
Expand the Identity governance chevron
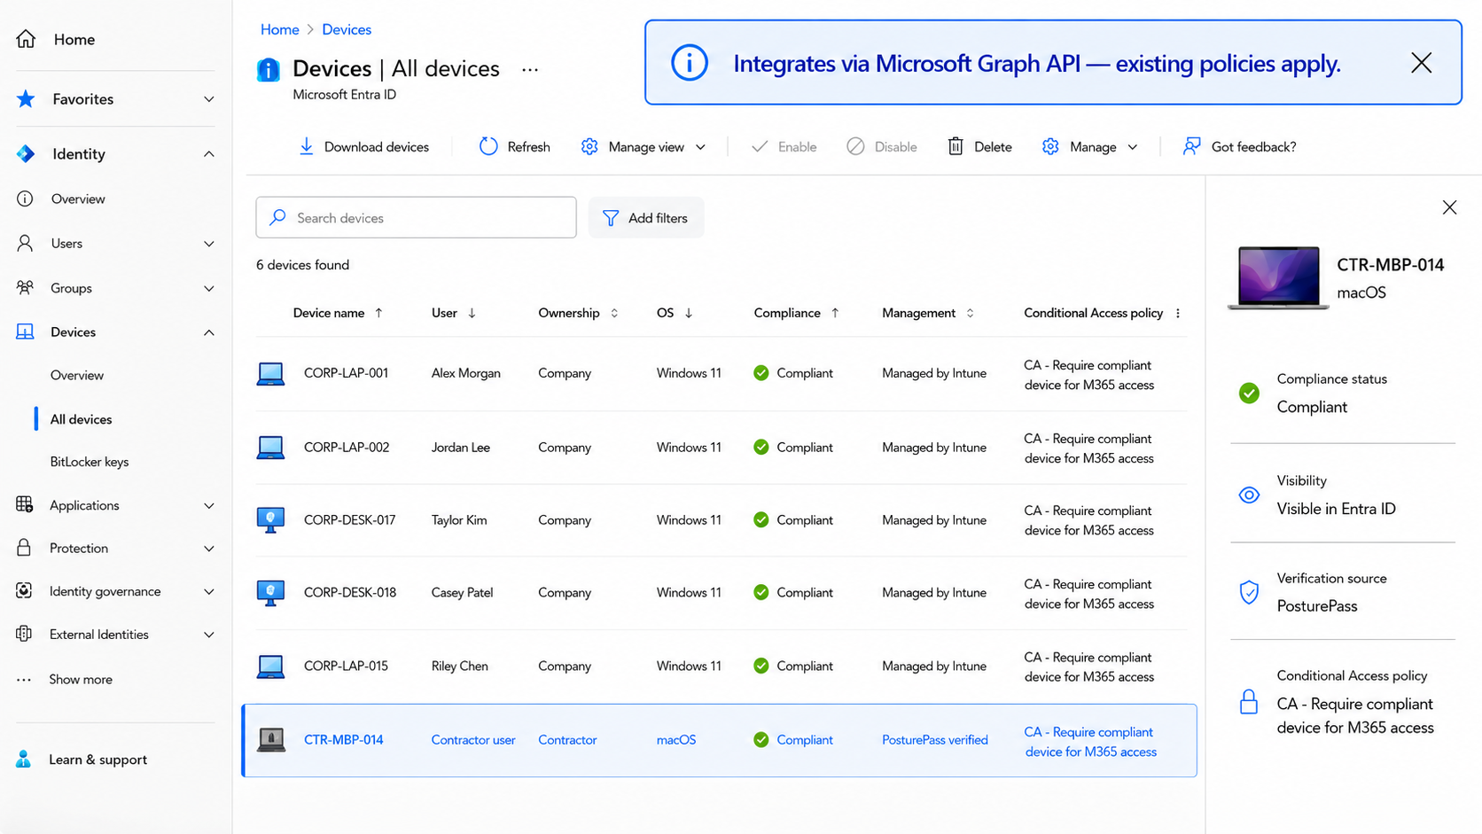(x=209, y=592)
